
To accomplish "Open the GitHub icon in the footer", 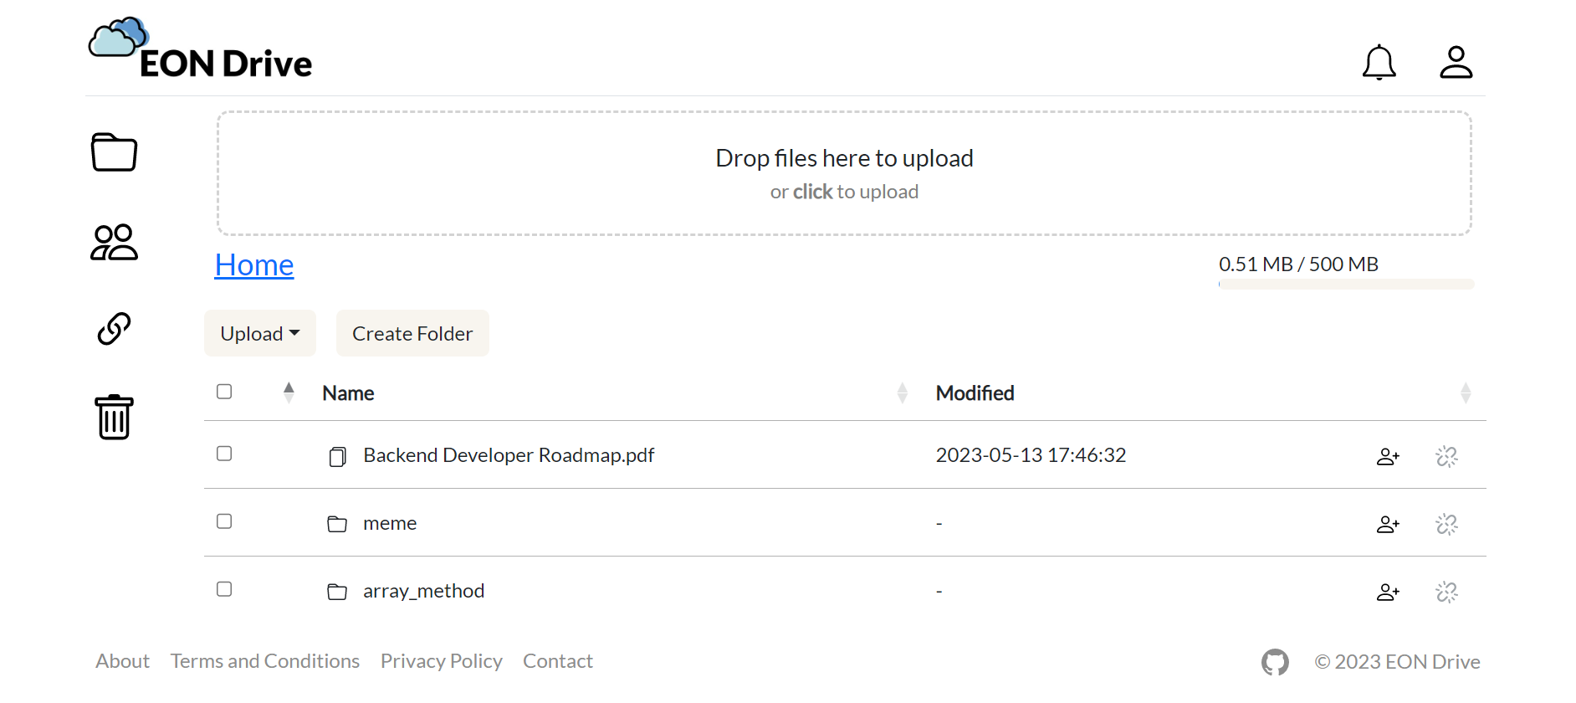I will [1275, 660].
